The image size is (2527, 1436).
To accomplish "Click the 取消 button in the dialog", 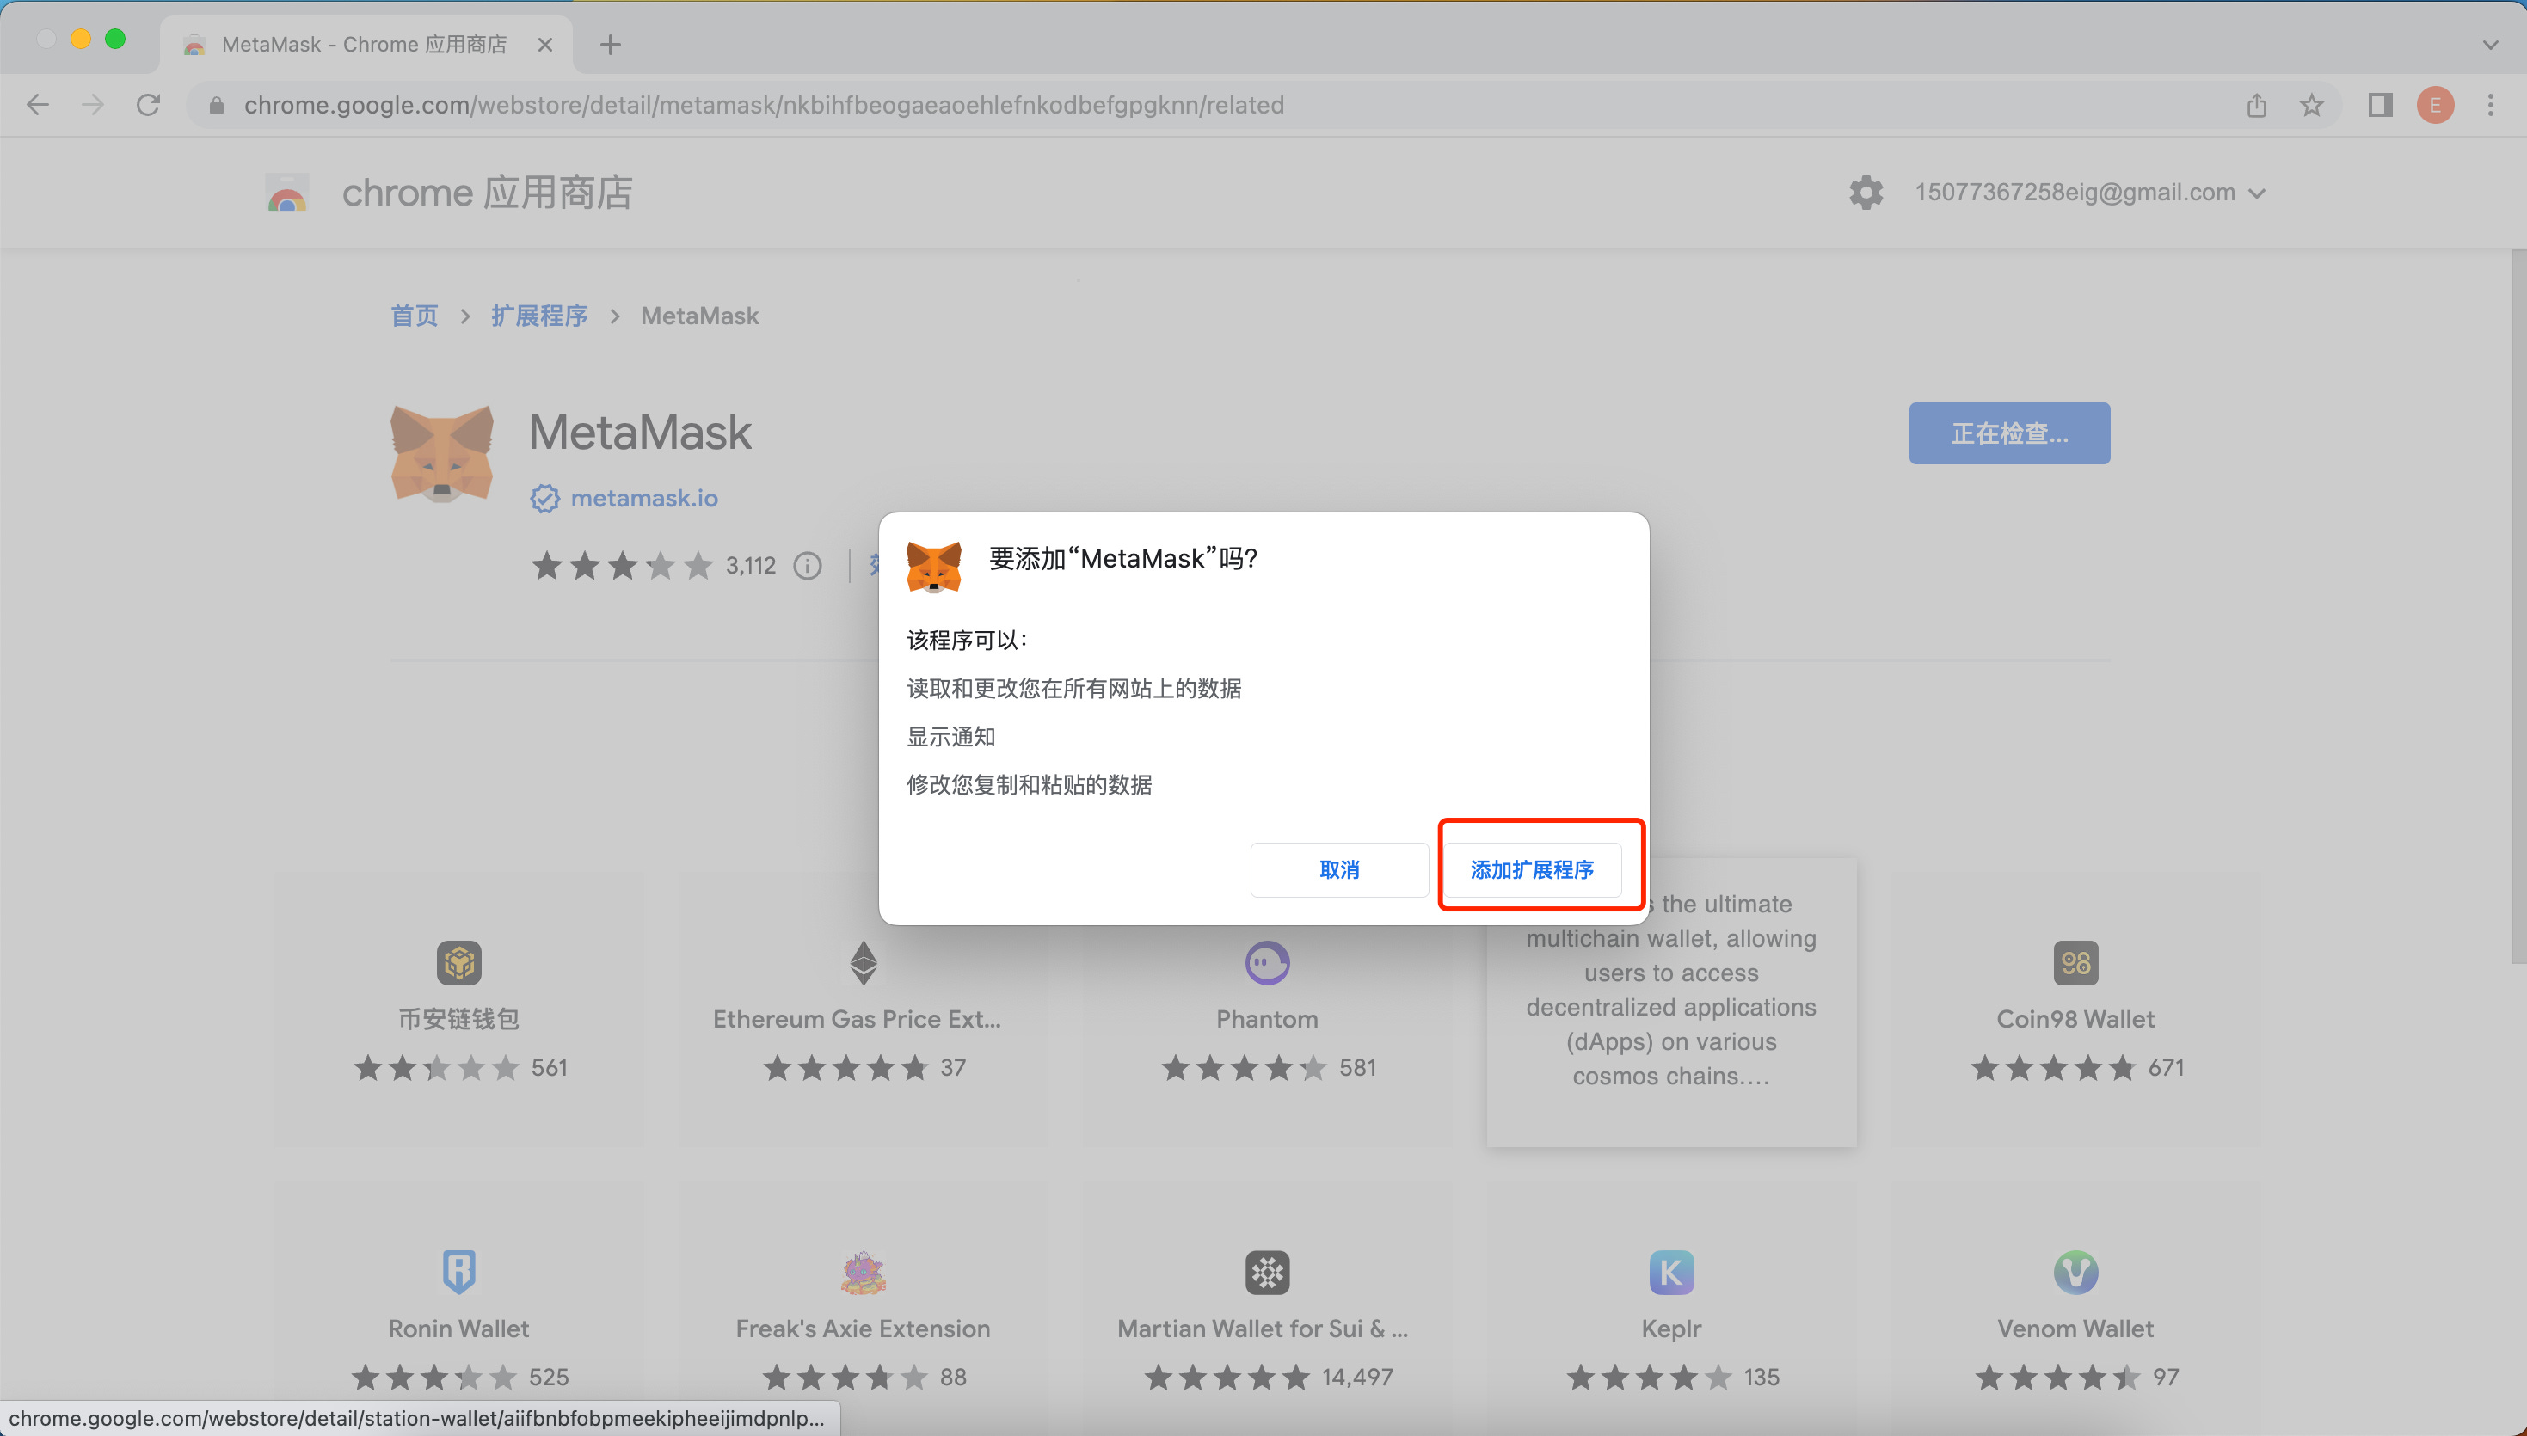I will pyautogui.click(x=1338, y=868).
